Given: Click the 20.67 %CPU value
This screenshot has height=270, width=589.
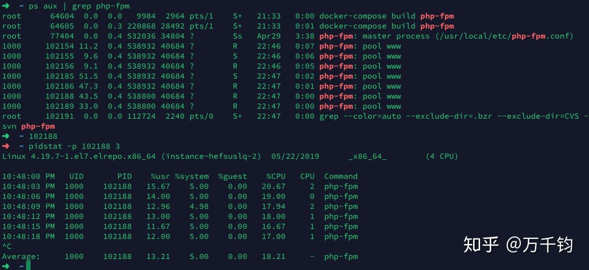Looking at the screenshot, I should tap(273, 186).
